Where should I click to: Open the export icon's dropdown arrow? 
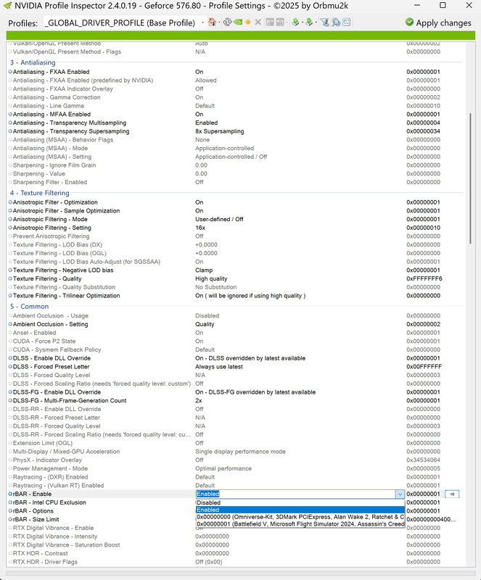coord(302,22)
